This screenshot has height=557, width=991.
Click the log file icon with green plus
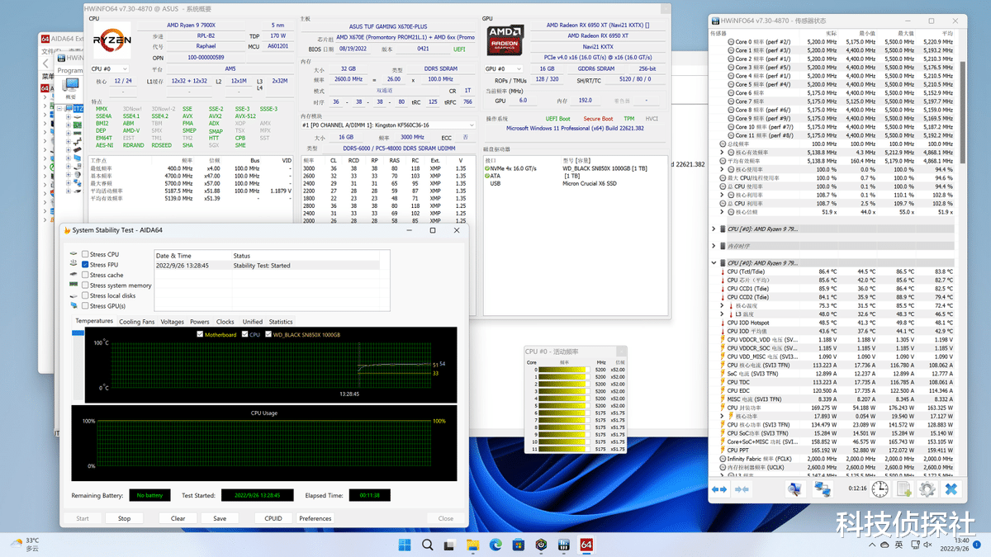click(x=904, y=489)
